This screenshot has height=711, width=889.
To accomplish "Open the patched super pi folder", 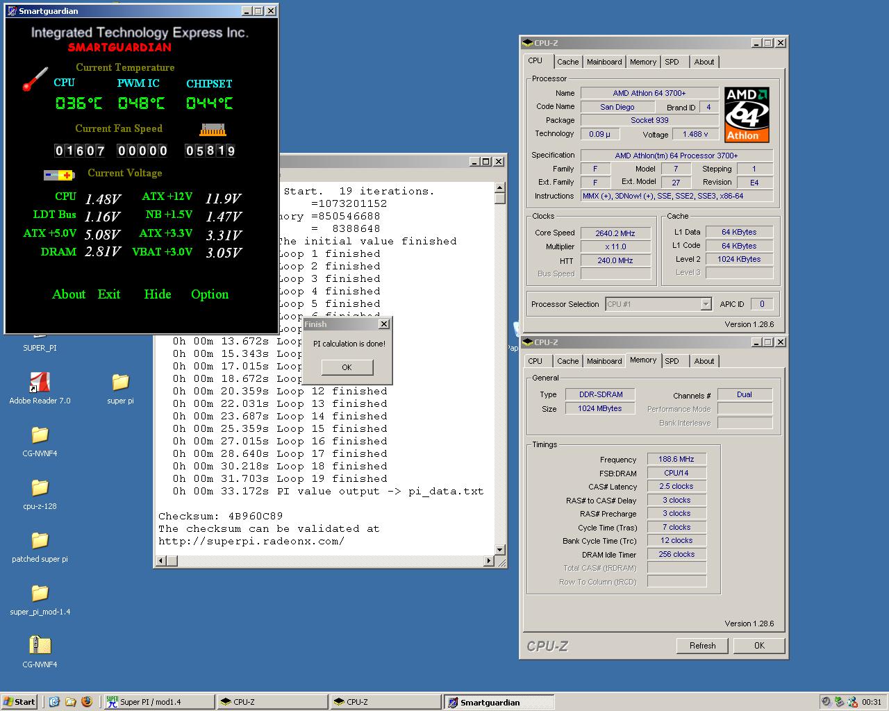I will 40,541.
